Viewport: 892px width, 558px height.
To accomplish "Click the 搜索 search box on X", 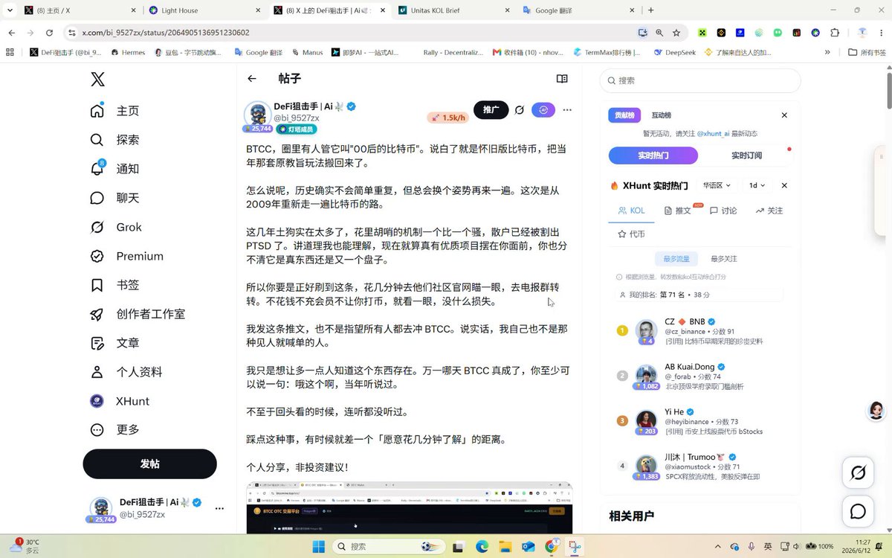I will [x=700, y=80].
